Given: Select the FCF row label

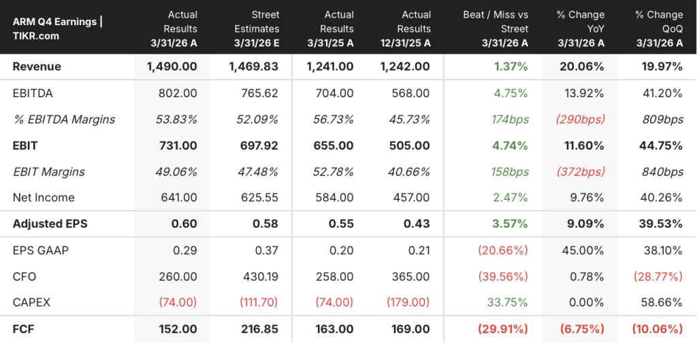Looking at the screenshot, I should point(23,329).
